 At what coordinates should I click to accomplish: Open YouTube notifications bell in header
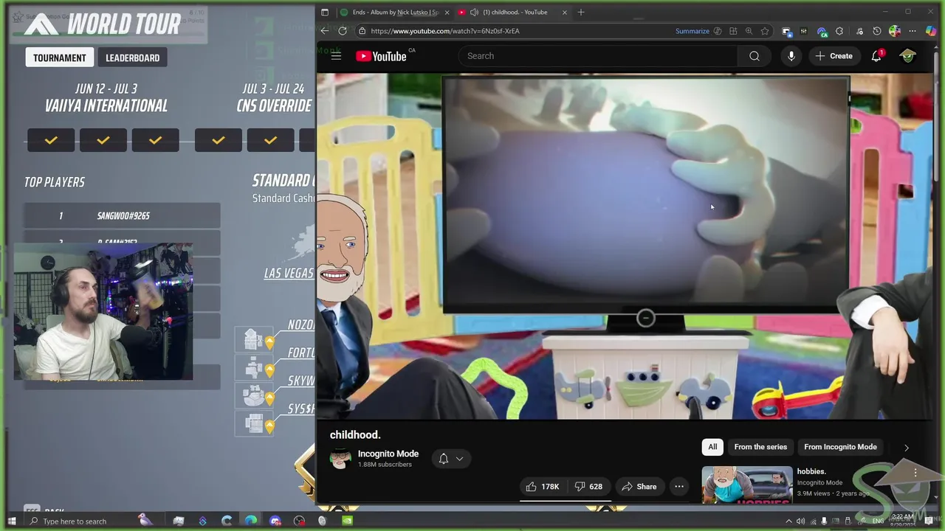coord(876,56)
